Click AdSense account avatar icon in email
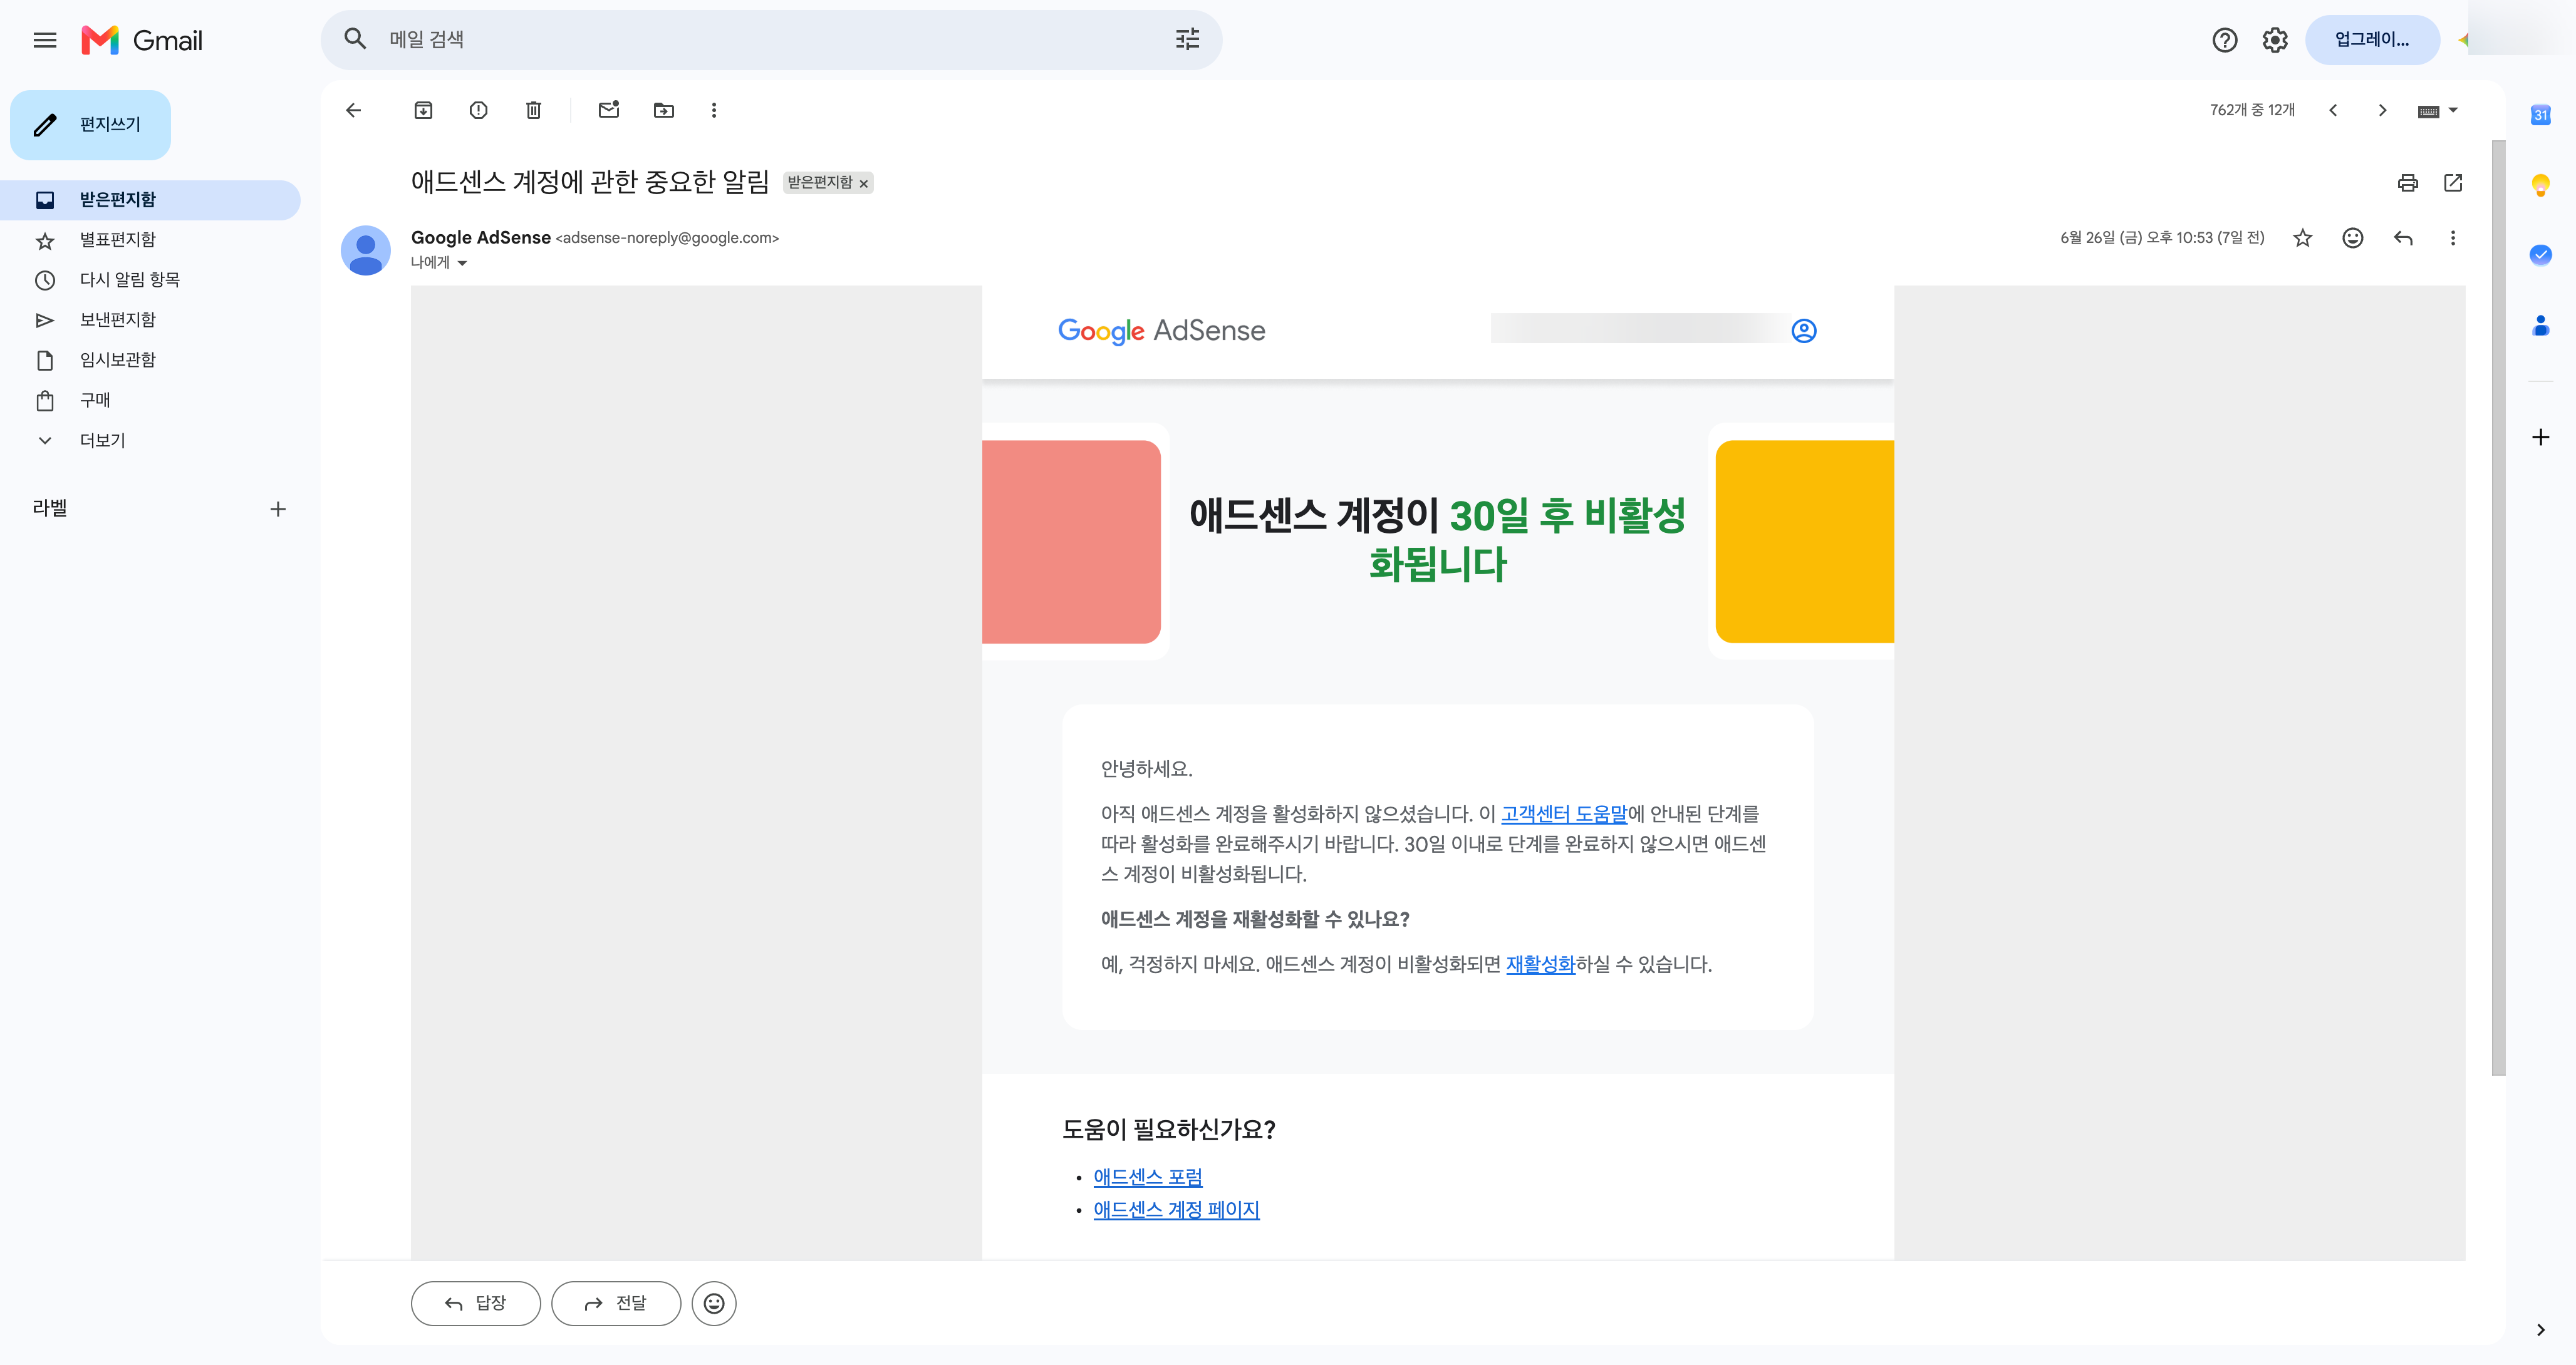 pos(1803,331)
